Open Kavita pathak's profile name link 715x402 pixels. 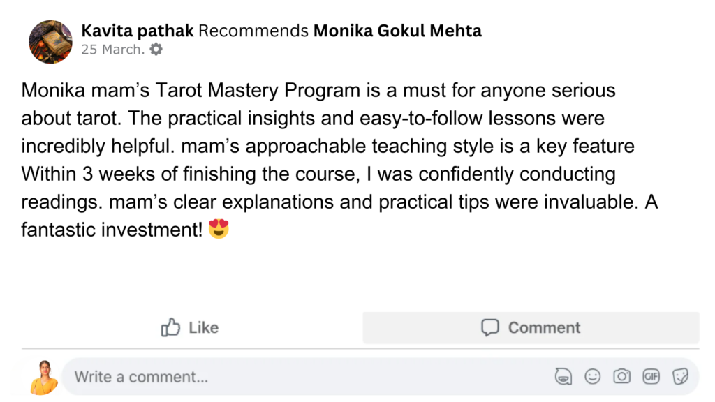pyautogui.click(x=138, y=31)
